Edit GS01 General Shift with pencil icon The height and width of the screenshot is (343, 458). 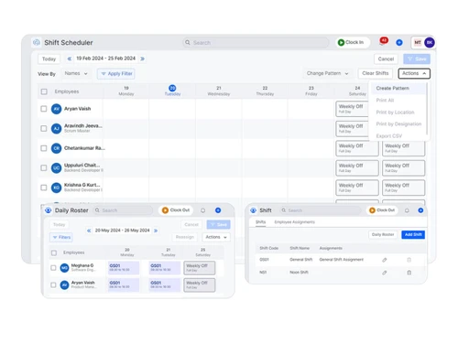tap(385, 260)
